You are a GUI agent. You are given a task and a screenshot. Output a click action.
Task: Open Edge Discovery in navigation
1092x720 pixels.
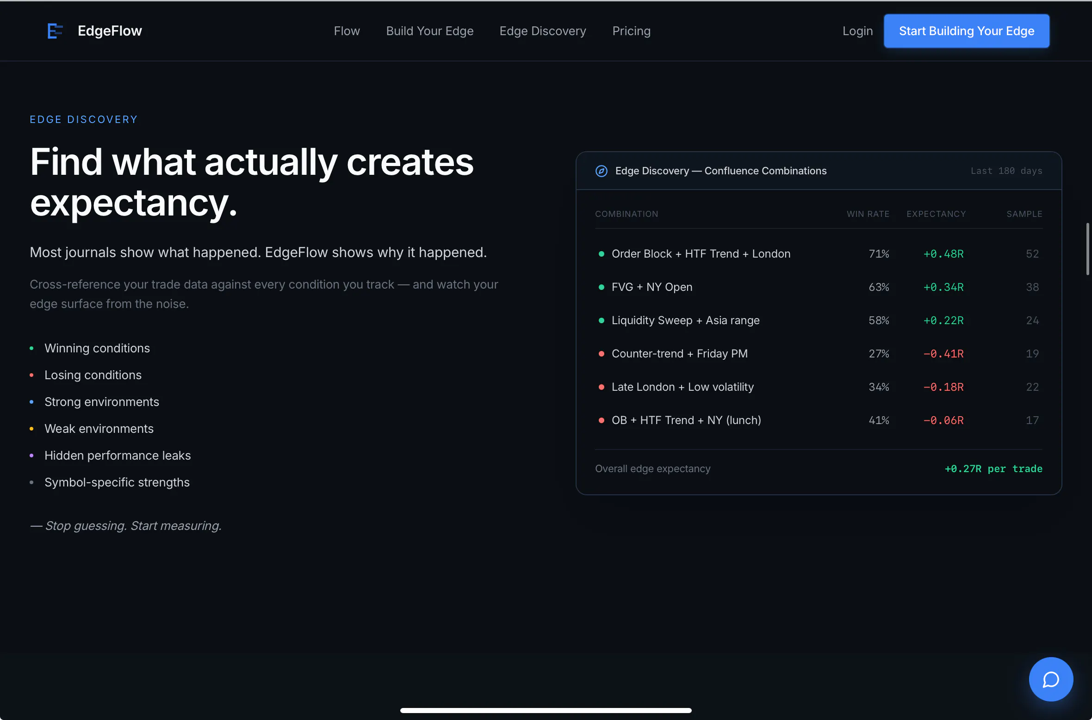542,31
